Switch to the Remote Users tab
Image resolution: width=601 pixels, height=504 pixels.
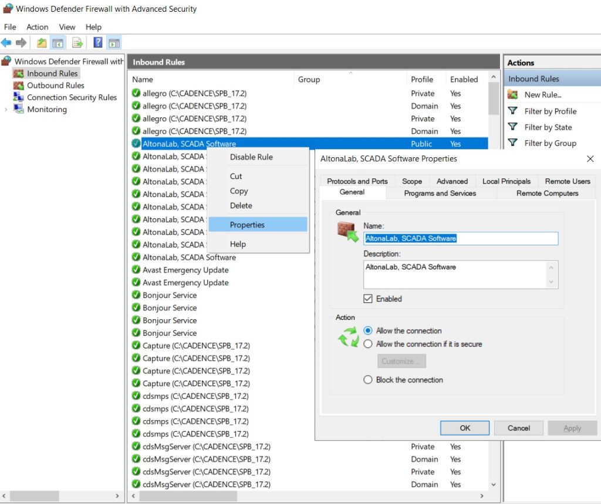[x=568, y=181]
